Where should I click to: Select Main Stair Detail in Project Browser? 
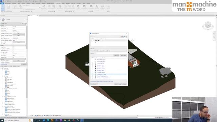click(11, 108)
